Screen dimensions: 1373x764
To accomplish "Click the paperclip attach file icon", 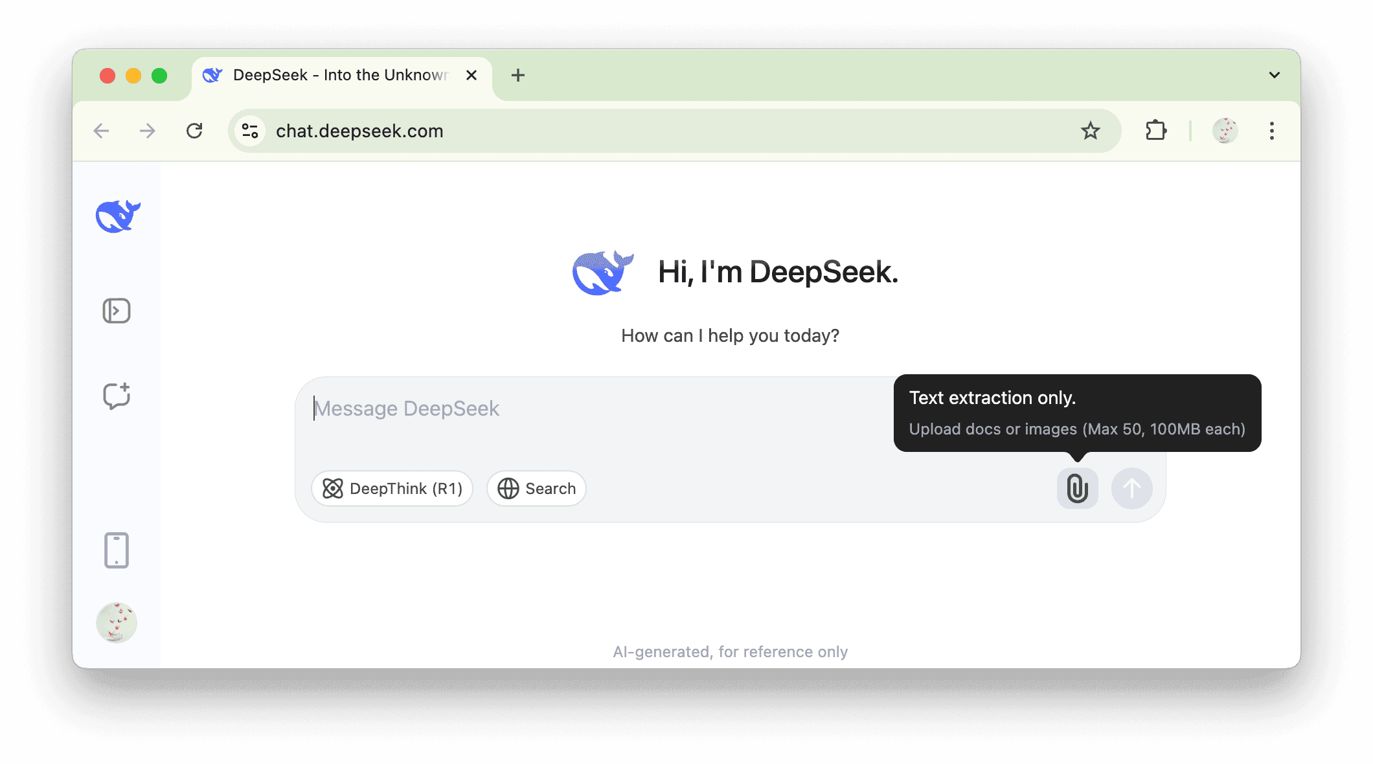I will [1078, 488].
